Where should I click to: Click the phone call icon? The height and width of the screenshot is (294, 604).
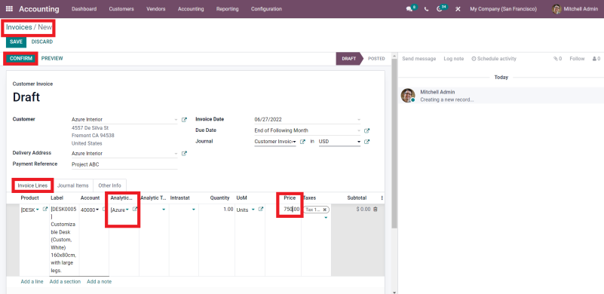tap(426, 9)
